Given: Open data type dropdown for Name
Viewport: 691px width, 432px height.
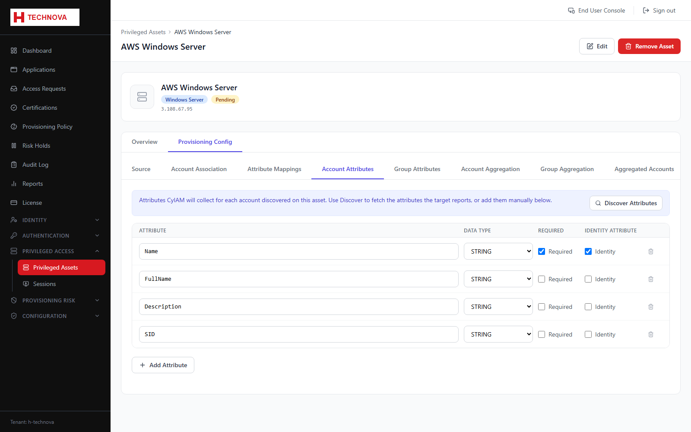Looking at the screenshot, I should click(498, 251).
